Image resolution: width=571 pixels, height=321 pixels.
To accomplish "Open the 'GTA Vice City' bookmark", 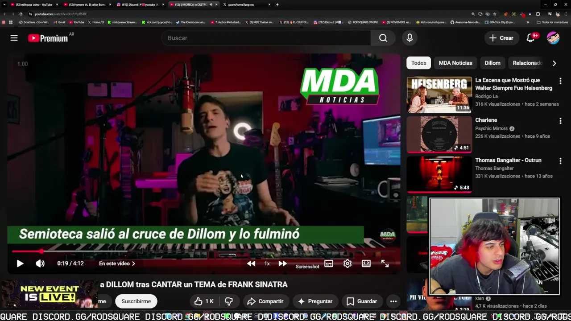I will [x=500, y=22].
